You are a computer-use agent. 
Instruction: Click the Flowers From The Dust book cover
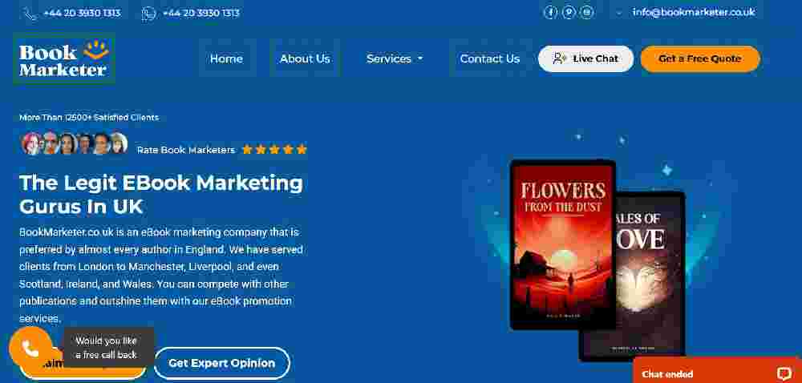click(563, 244)
